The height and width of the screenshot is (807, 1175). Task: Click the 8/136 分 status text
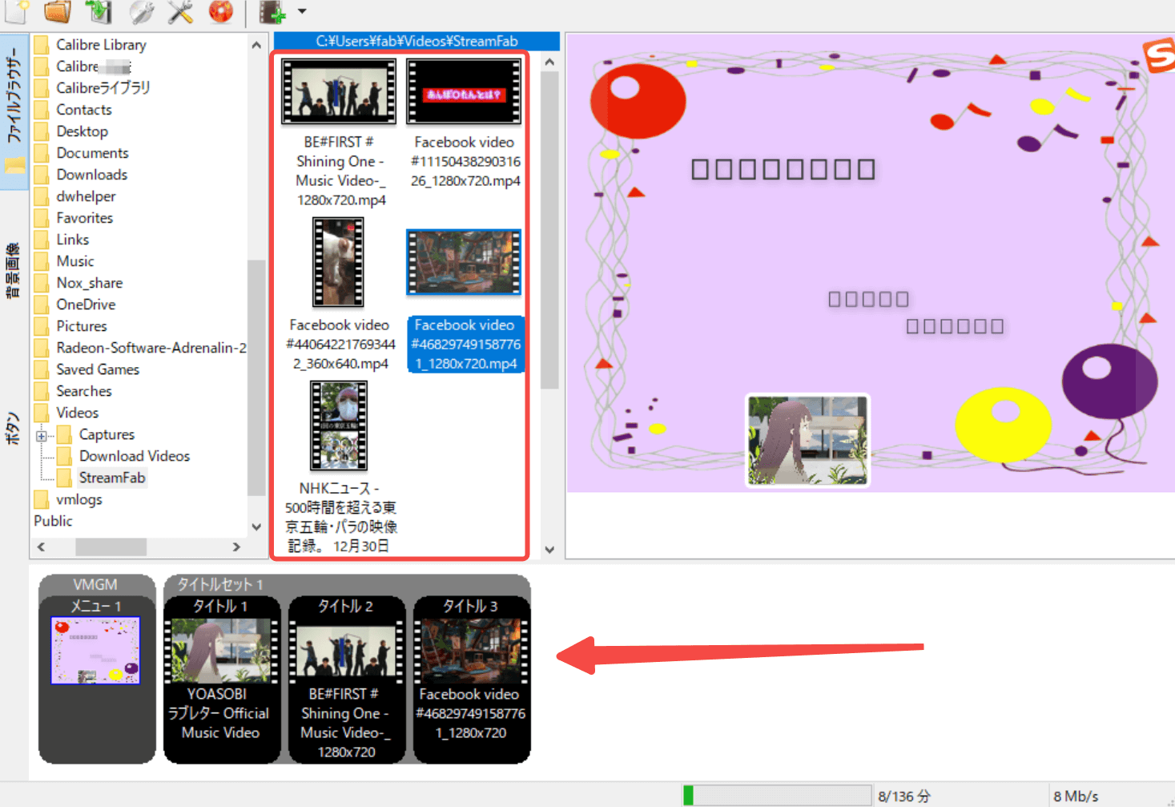903,796
